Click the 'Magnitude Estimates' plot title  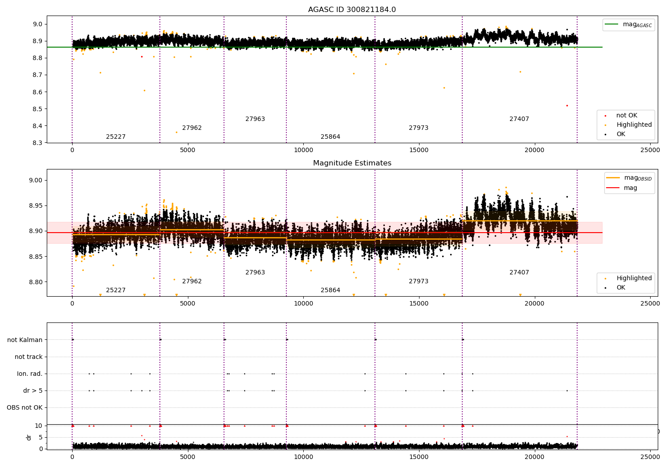click(352, 163)
